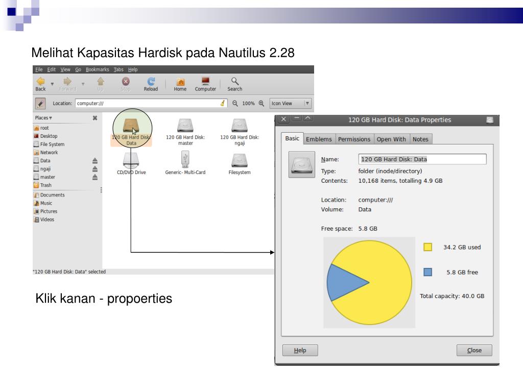Switch to the Basic tab
This screenshot has width=523, height=392.
[x=292, y=138]
